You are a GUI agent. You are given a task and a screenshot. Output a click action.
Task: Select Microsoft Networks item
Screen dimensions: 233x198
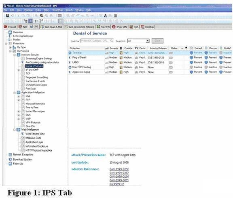point(35,104)
